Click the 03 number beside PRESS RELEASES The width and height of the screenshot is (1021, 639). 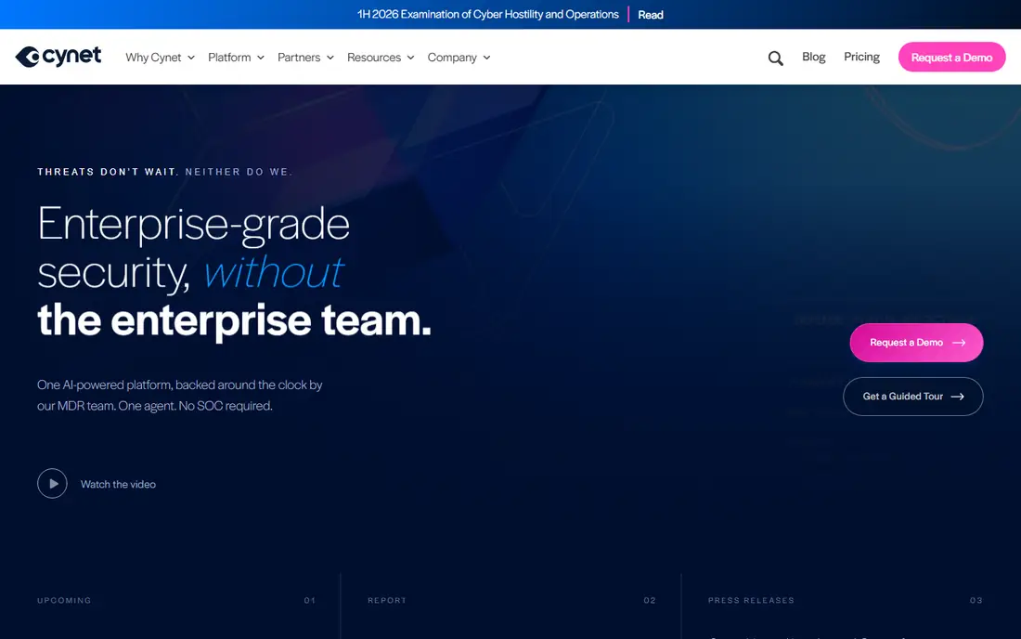[x=976, y=601]
